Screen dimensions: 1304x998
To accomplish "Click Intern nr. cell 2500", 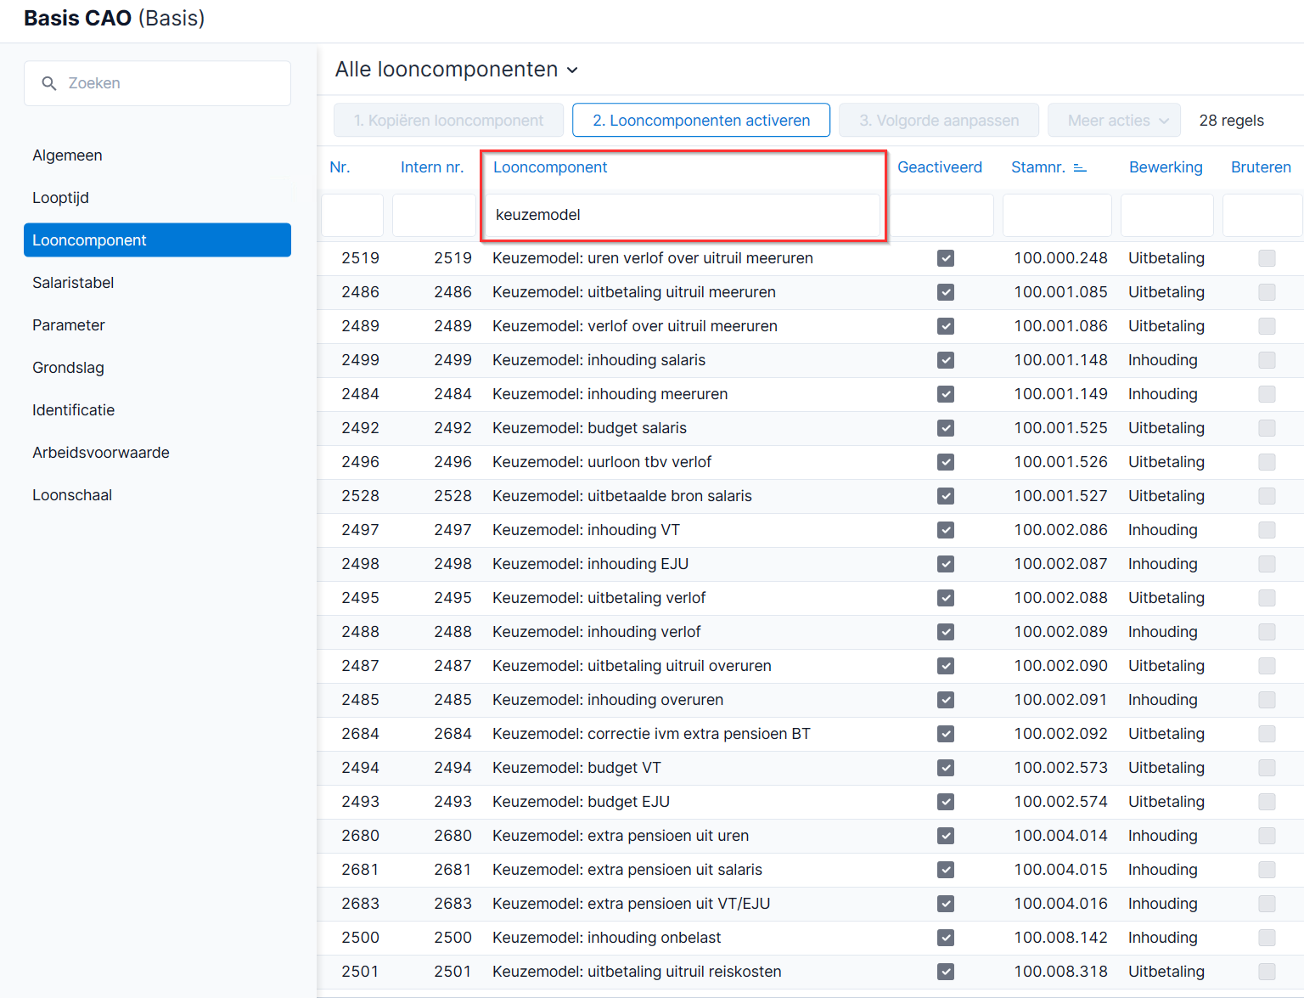I will [x=452, y=938].
